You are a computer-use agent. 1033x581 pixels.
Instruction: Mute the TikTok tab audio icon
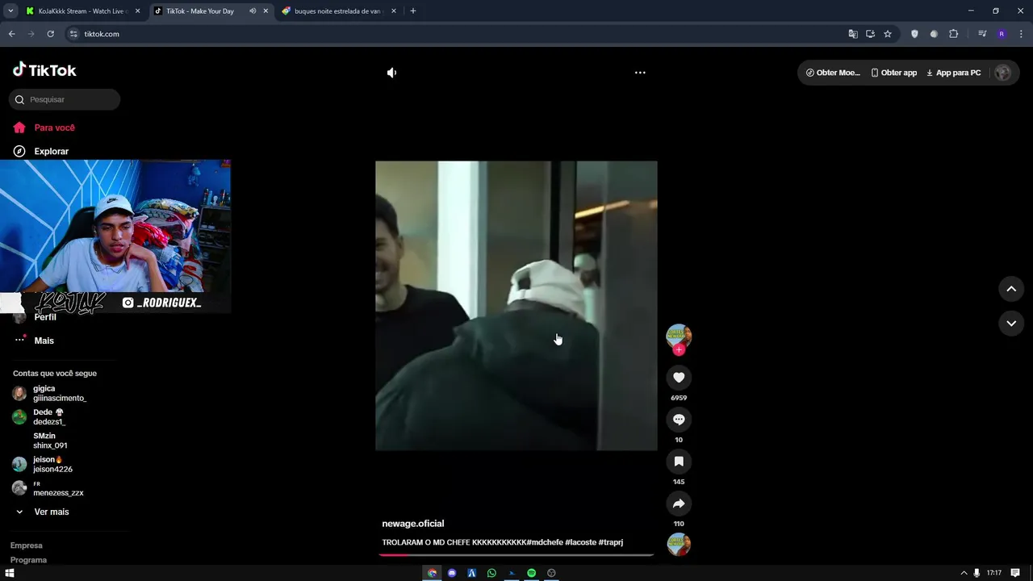253,11
